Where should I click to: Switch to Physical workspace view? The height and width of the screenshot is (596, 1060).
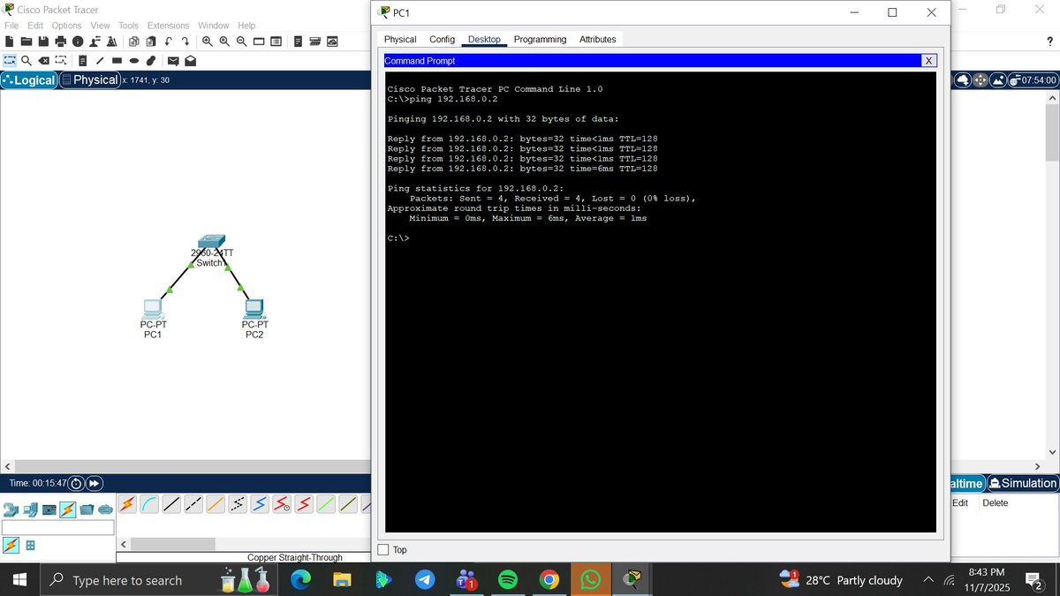(x=89, y=79)
